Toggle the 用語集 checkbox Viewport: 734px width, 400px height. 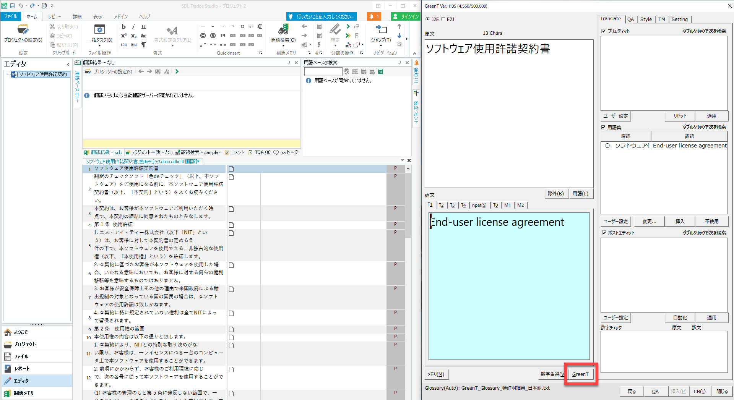(x=604, y=127)
